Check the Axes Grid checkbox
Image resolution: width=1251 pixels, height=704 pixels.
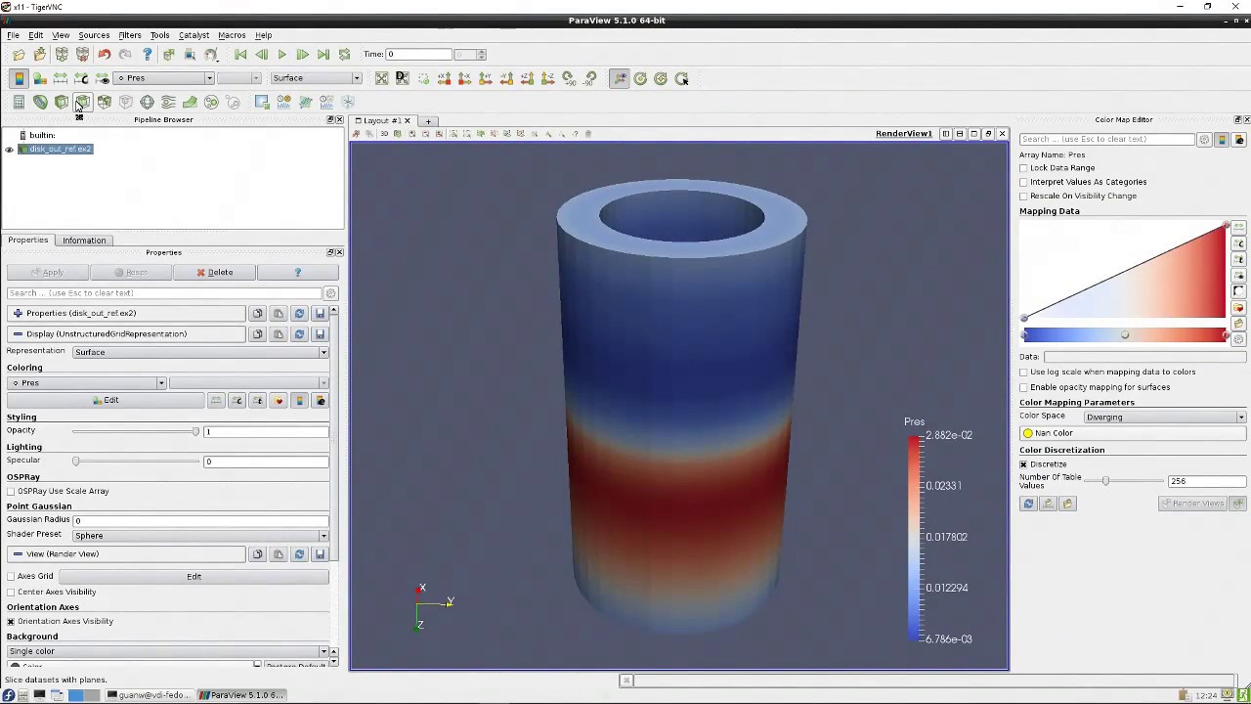point(11,577)
